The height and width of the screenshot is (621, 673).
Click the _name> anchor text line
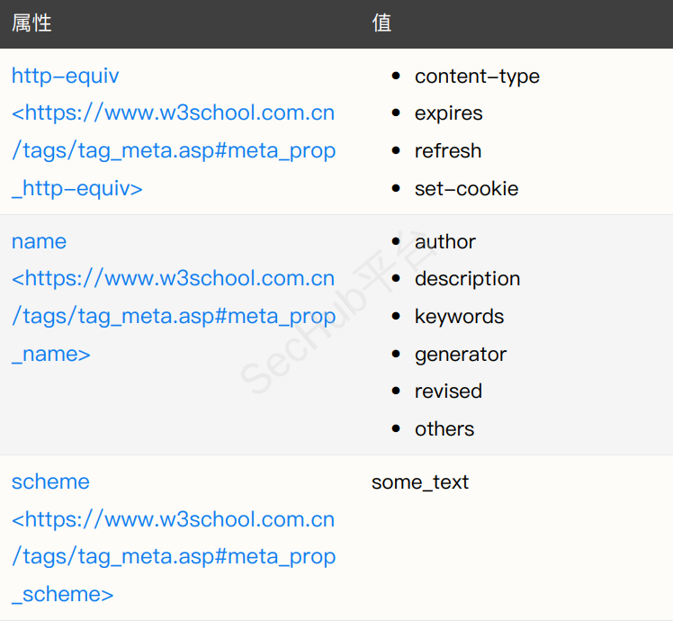pos(51,355)
